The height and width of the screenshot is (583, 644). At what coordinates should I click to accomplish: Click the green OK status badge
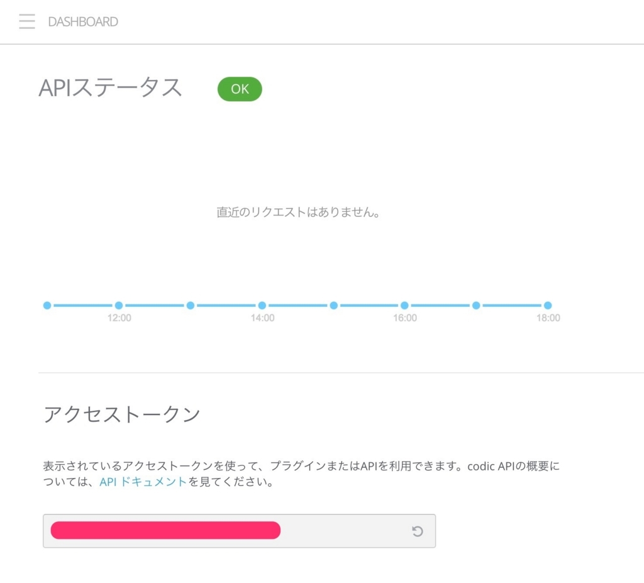click(x=239, y=89)
